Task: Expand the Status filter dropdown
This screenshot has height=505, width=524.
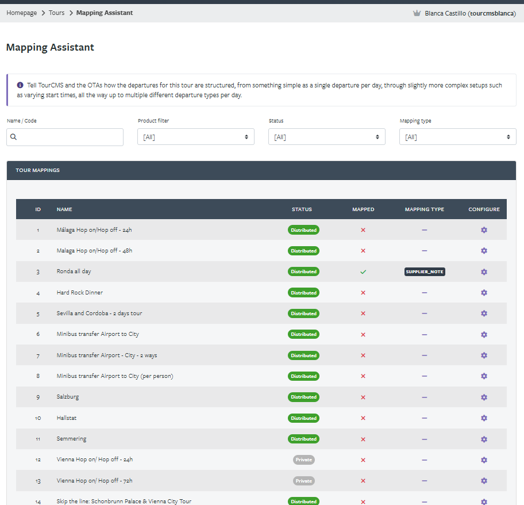Action: pos(327,137)
